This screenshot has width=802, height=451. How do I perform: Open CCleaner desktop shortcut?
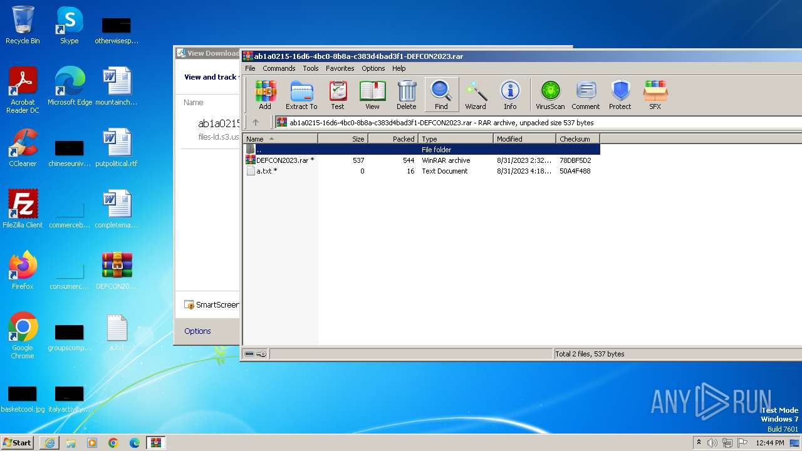click(23, 148)
